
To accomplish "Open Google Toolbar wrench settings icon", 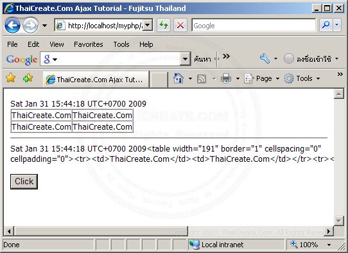I will [x=265, y=59].
